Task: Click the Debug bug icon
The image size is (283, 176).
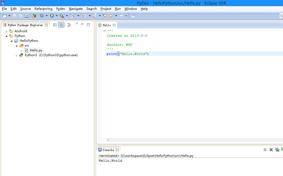Action: [x=42, y=16]
